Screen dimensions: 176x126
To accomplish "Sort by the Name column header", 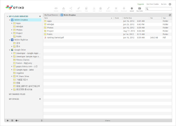I will 78,18.
